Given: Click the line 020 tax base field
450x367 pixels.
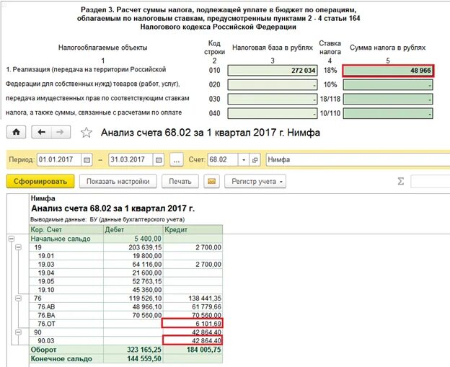Looking at the screenshot, I should [273, 84].
